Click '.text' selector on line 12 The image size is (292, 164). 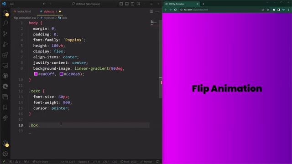coord(35,91)
